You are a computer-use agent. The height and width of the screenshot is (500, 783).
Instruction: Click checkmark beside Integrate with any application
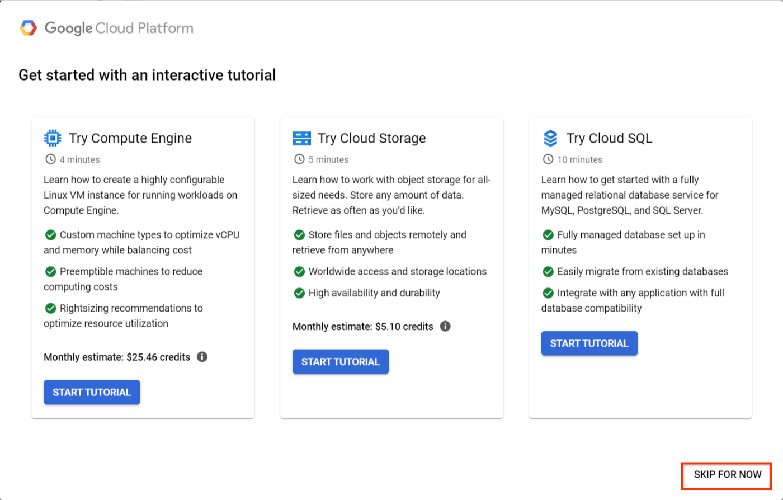click(548, 293)
